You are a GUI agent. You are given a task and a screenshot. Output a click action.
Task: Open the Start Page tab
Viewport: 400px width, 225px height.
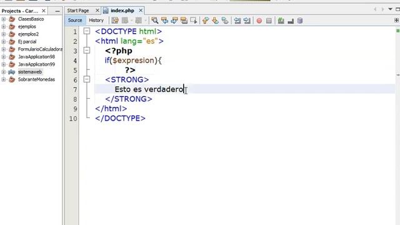click(78, 11)
